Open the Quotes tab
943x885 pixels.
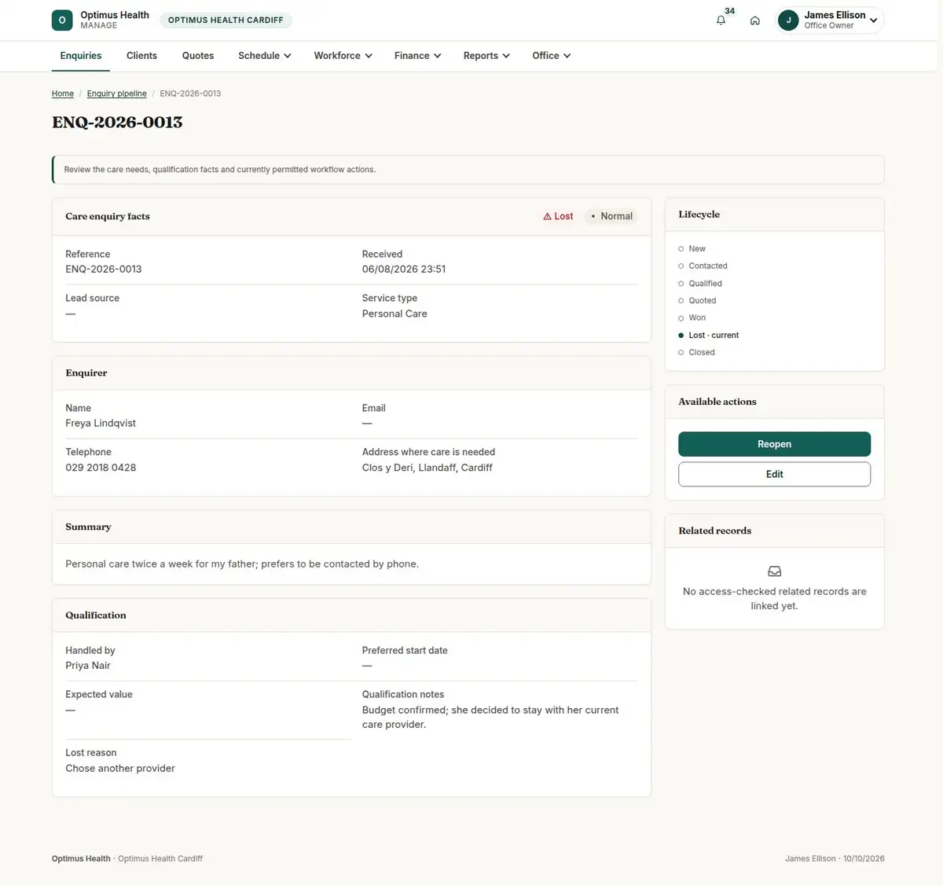(x=198, y=56)
